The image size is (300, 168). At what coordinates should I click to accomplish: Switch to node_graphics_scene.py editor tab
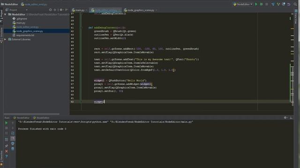coord(141,10)
